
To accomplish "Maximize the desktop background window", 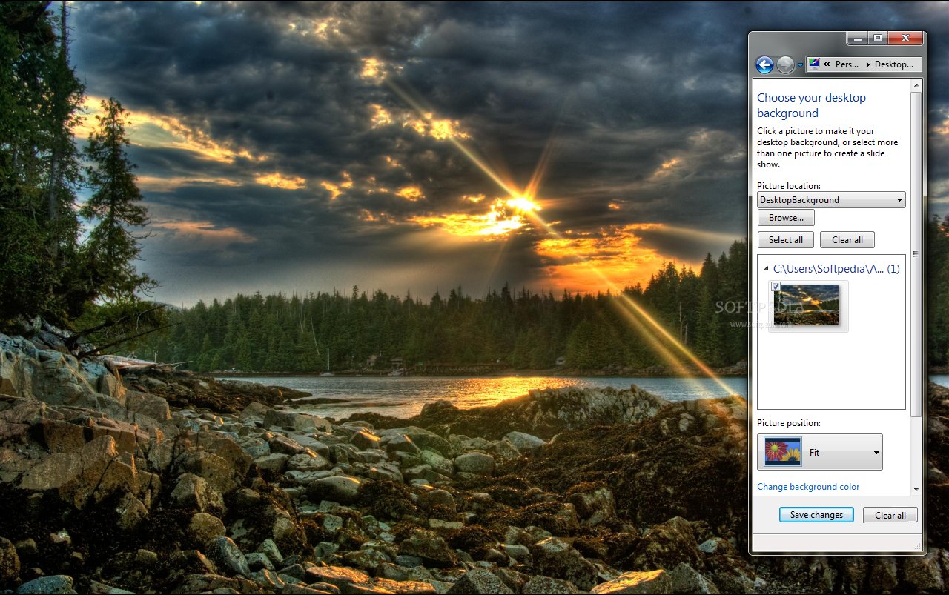I will click(x=876, y=38).
